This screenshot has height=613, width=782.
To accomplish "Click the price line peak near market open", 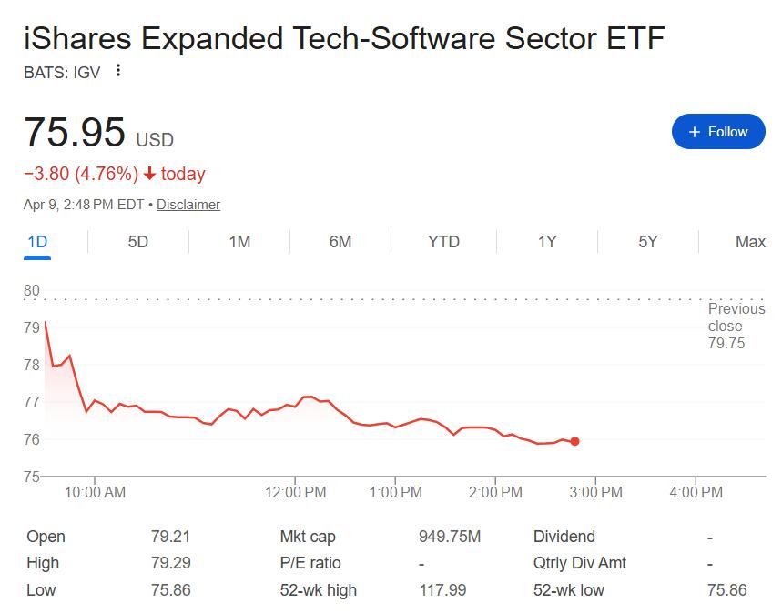I will [45, 322].
